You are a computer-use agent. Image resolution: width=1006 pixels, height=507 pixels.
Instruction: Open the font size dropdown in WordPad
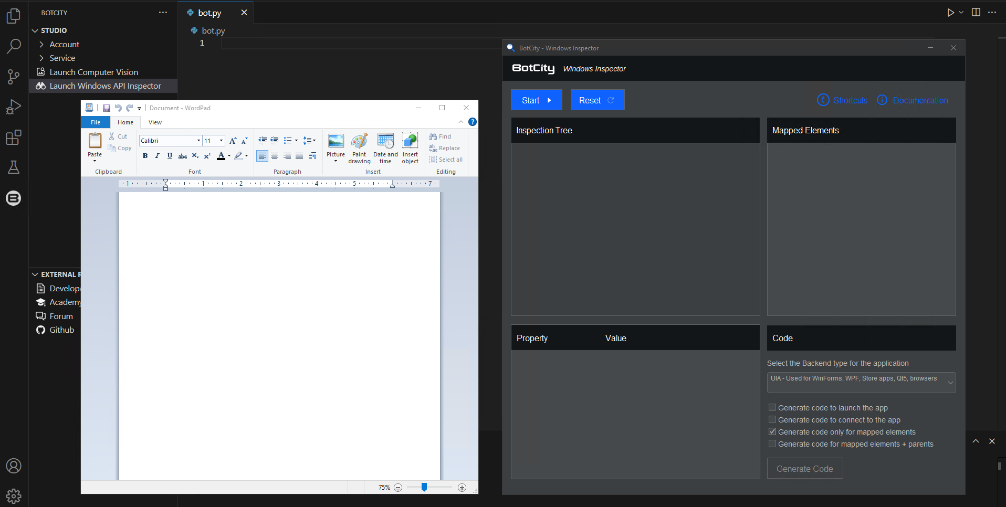click(x=222, y=141)
